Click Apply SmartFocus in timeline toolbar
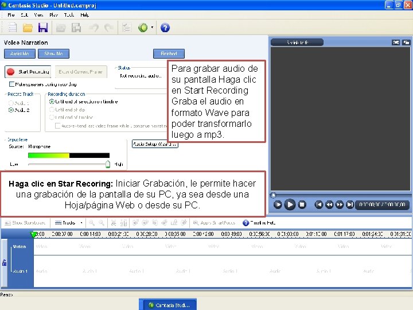Screen dimensions: 413x310 (x=214, y=223)
